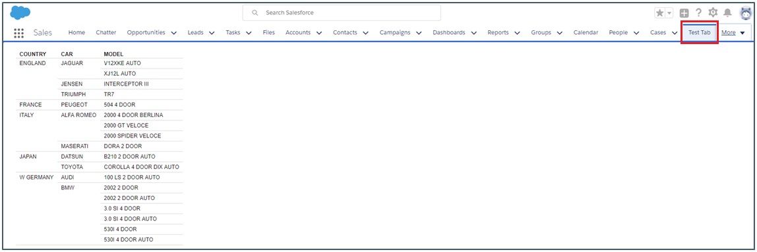Expand the Accounts tab chevron

319,33
